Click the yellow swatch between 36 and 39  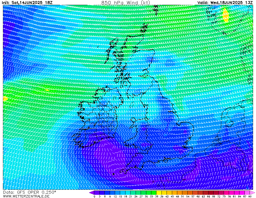[x=159, y=193]
